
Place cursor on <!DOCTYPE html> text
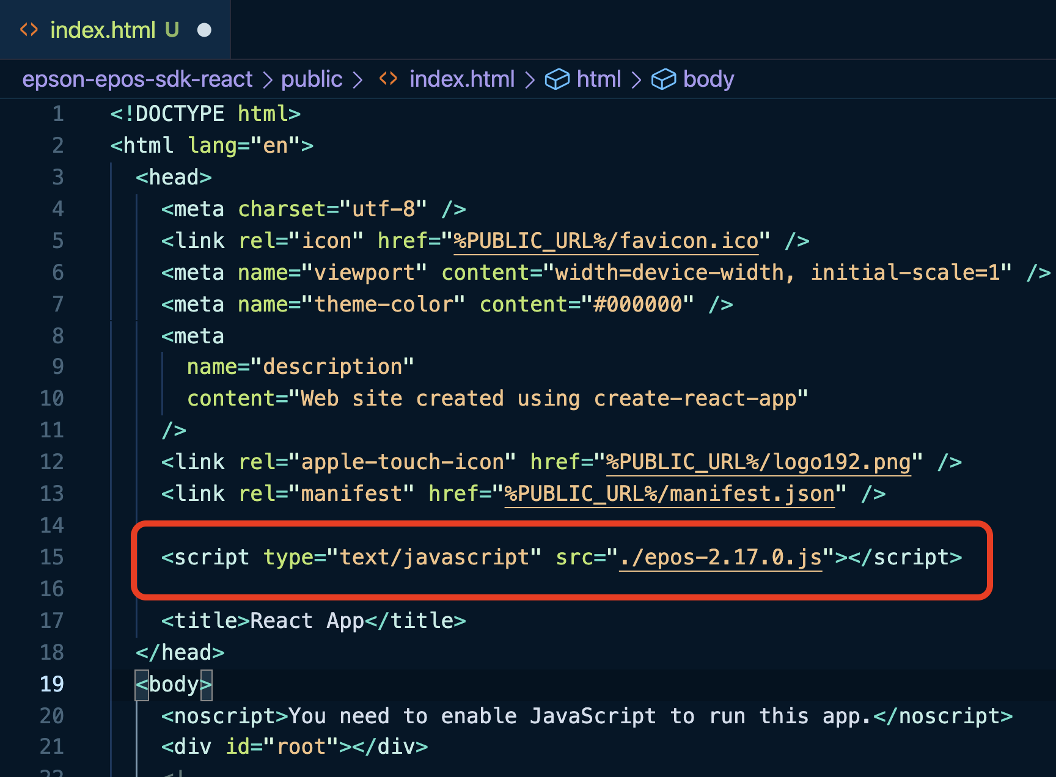205,114
